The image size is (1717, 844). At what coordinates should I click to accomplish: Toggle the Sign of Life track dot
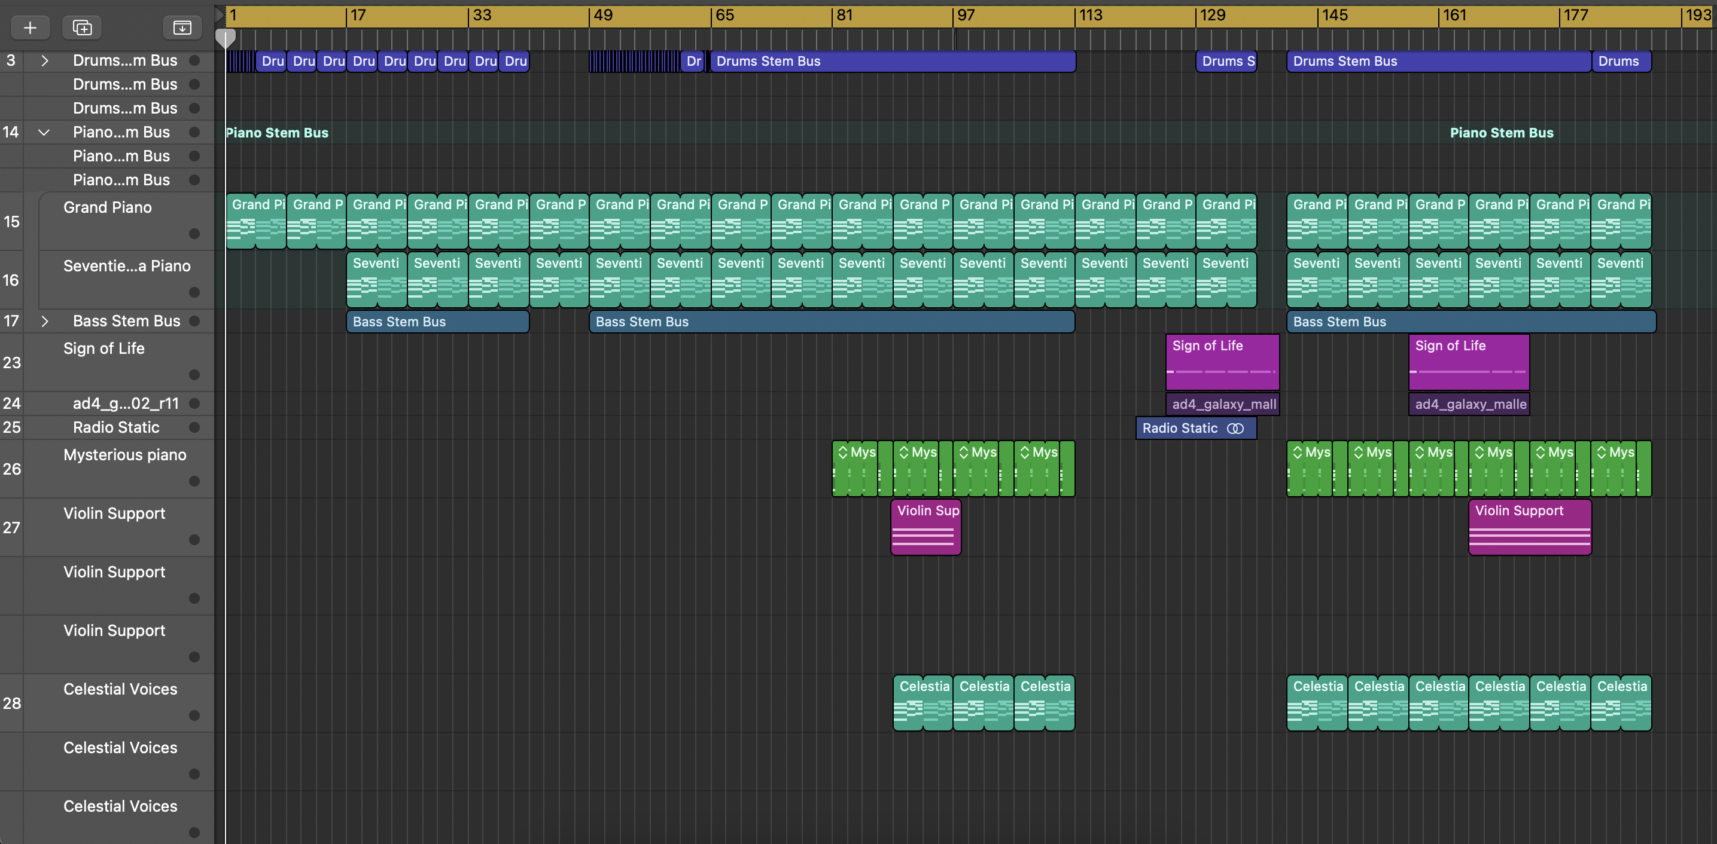pos(194,375)
